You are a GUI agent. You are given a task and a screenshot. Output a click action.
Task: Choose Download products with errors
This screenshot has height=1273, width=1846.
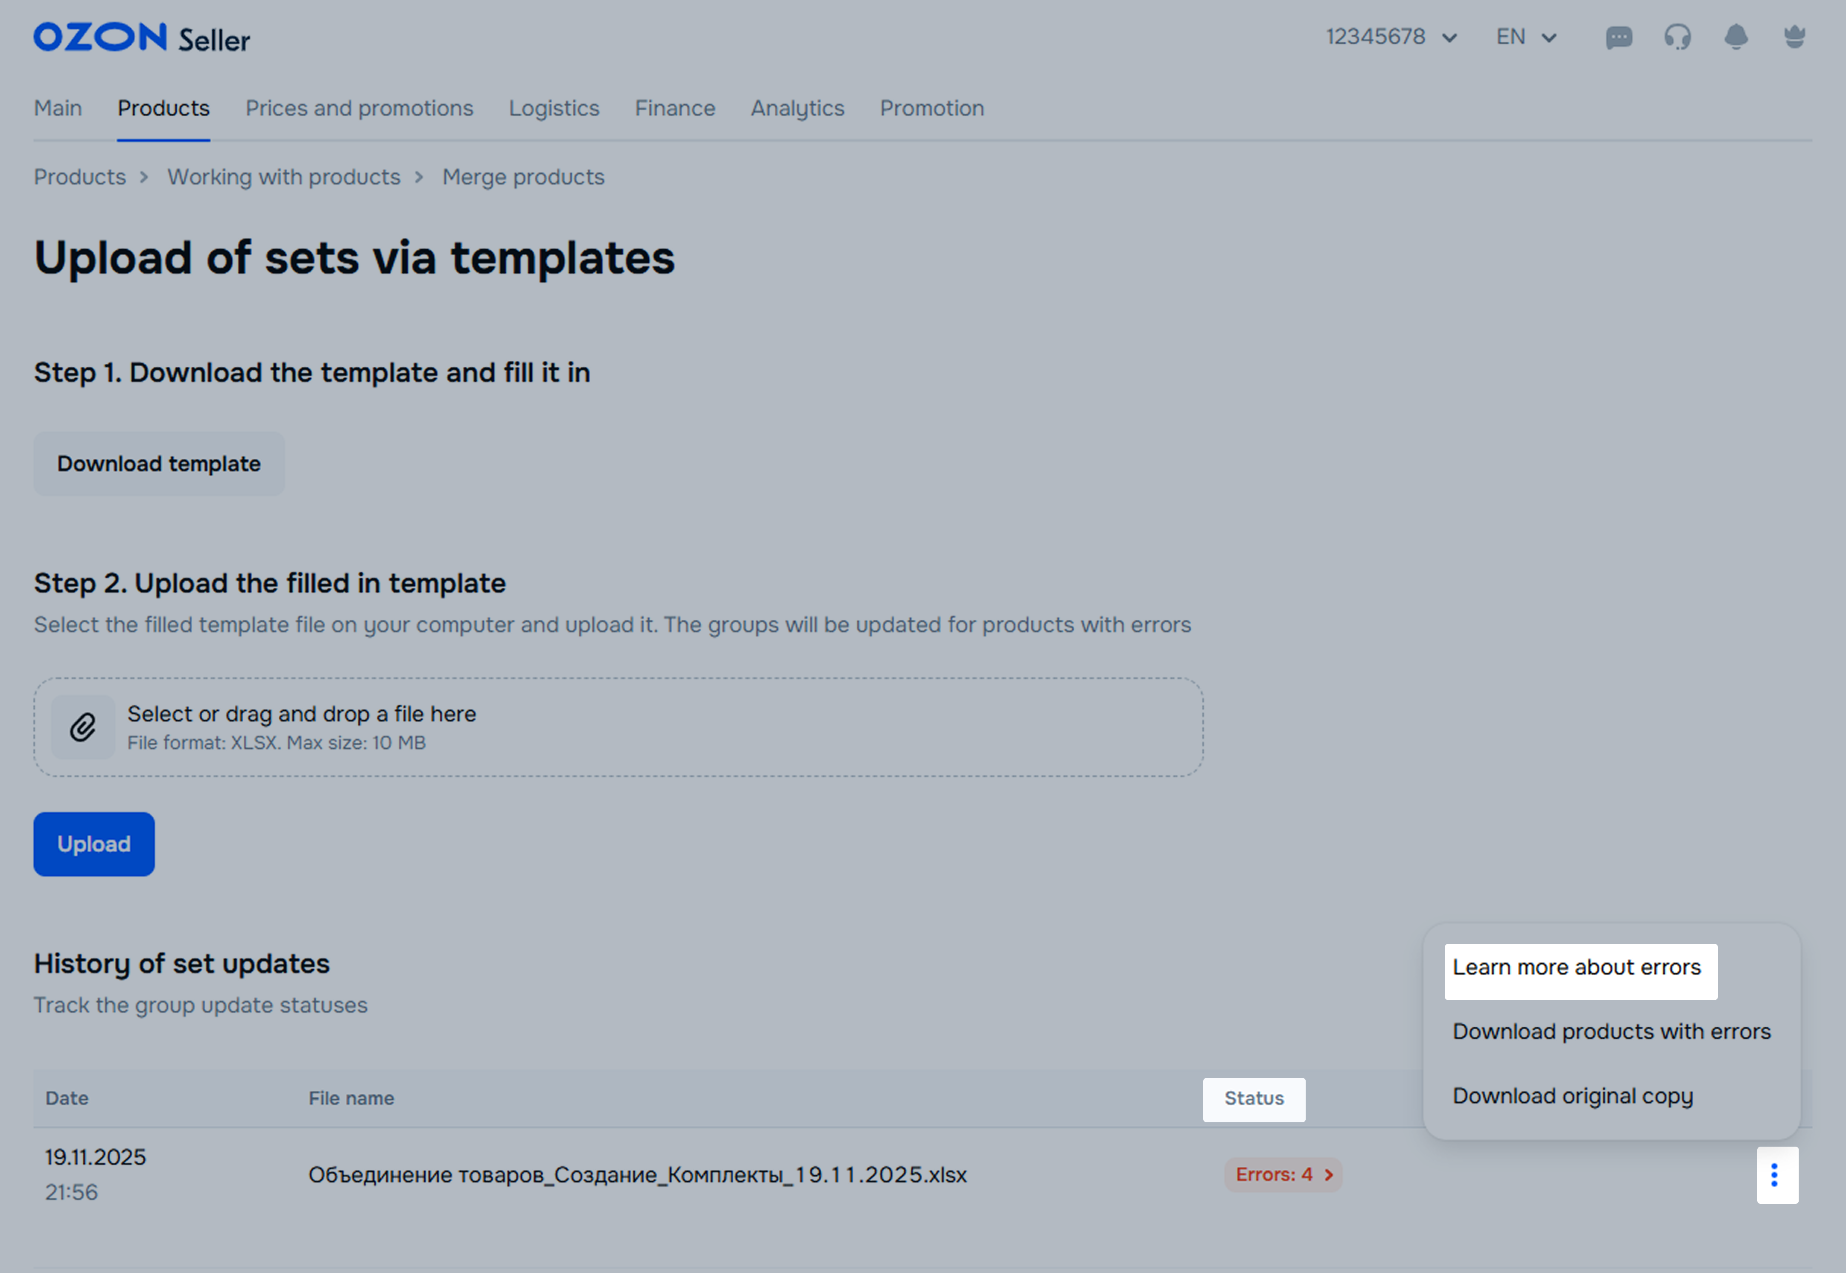pos(1611,1032)
